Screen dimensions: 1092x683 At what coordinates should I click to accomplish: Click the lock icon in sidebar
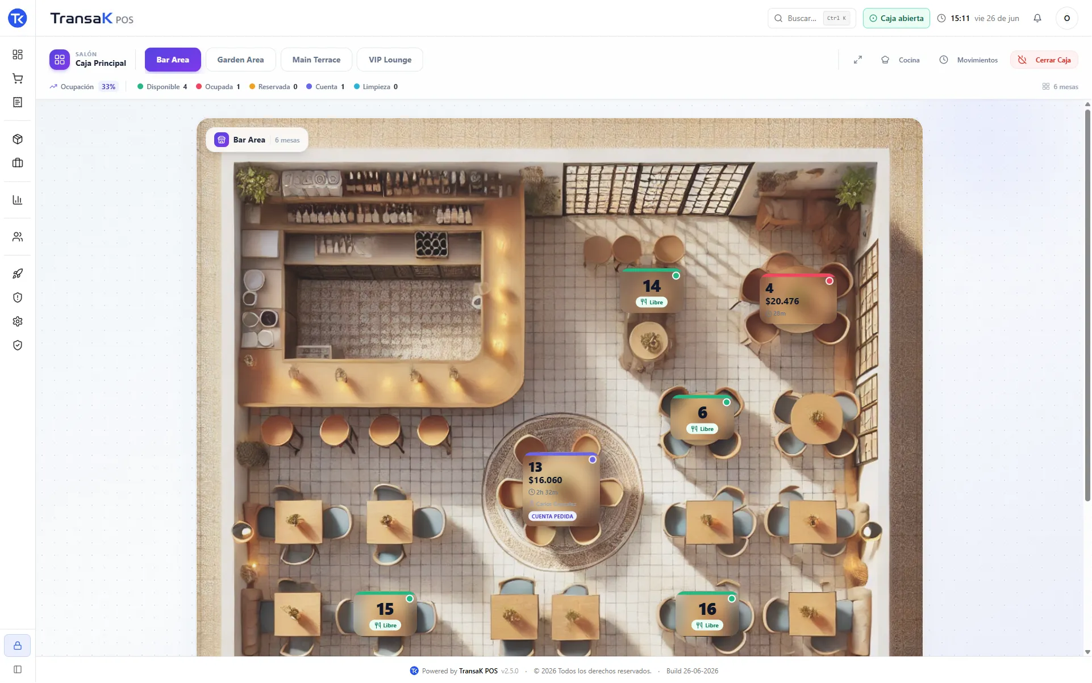pyautogui.click(x=18, y=646)
